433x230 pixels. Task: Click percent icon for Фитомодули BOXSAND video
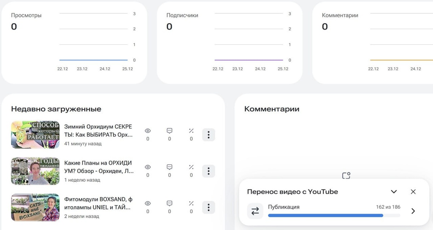coord(191,203)
